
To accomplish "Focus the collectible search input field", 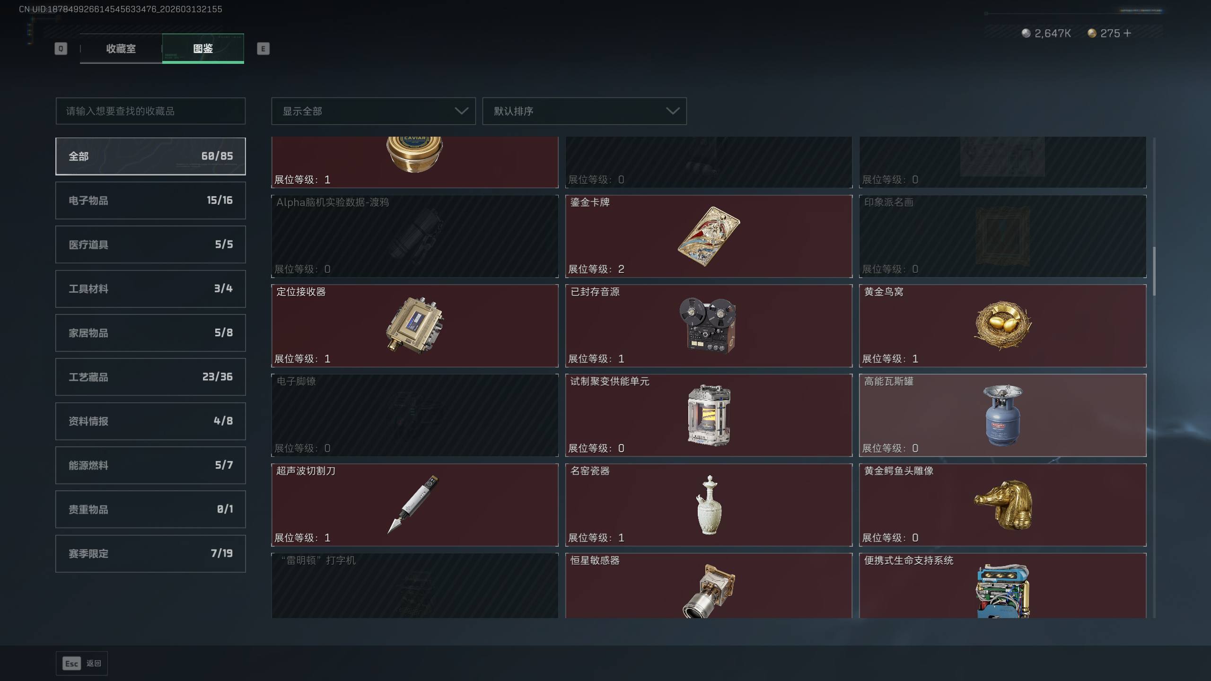I will 150,111.
